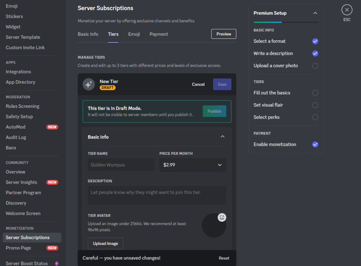Image resolution: width=361 pixels, height=266 pixels.
Task: Toggle the Fill out the basics circle
Action: [315, 93]
